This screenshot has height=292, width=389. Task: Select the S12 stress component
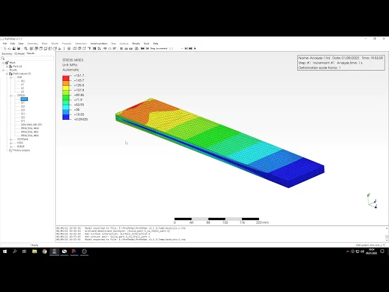[23, 114]
